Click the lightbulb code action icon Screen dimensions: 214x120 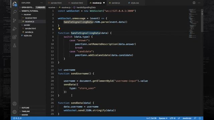[x=59, y=29]
